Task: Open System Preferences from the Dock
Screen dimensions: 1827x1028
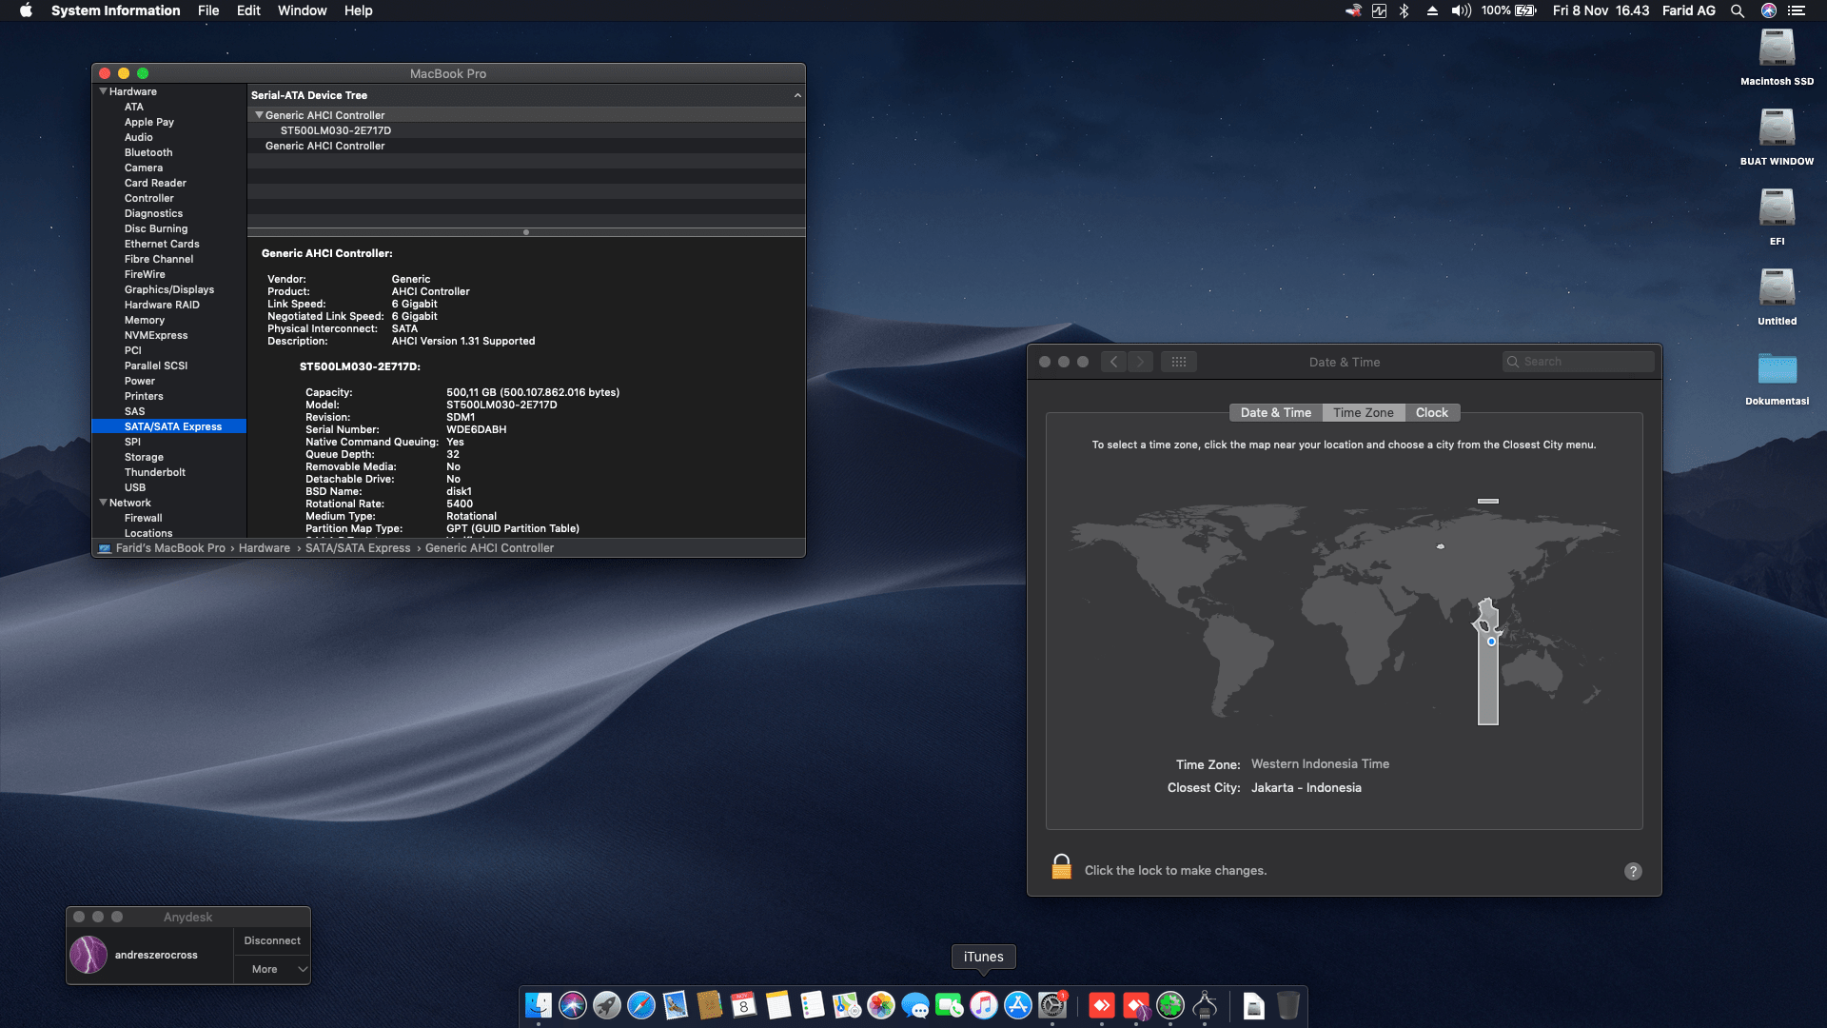Action: pyautogui.click(x=1053, y=1006)
